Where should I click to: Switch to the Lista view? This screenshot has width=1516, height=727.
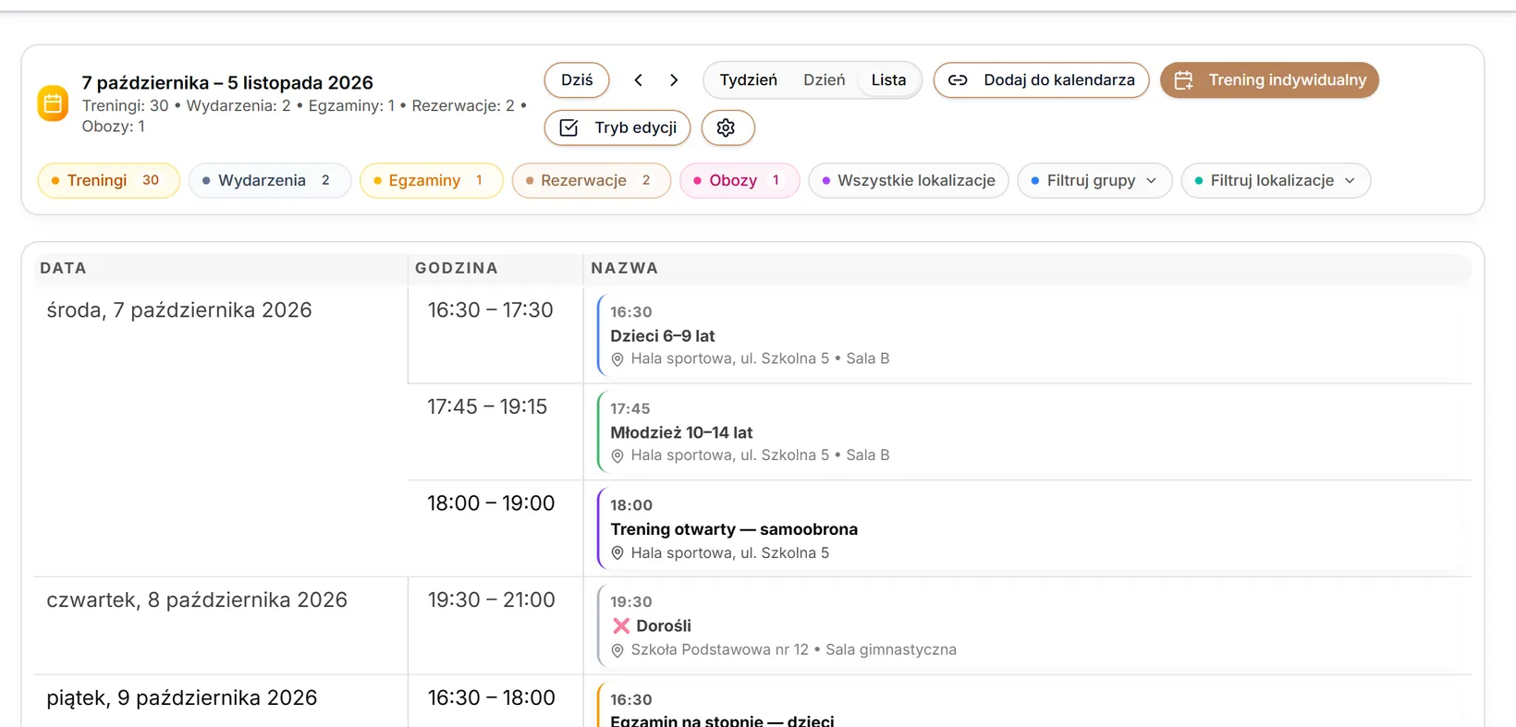coord(888,80)
